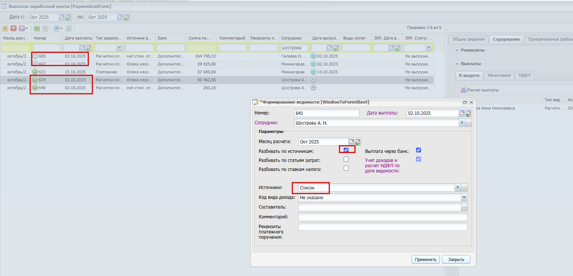Click the 'Номер' column filter field

coord(47,47)
